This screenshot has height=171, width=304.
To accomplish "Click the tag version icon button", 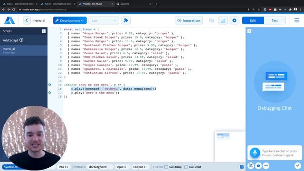I will (x=125, y=20).
